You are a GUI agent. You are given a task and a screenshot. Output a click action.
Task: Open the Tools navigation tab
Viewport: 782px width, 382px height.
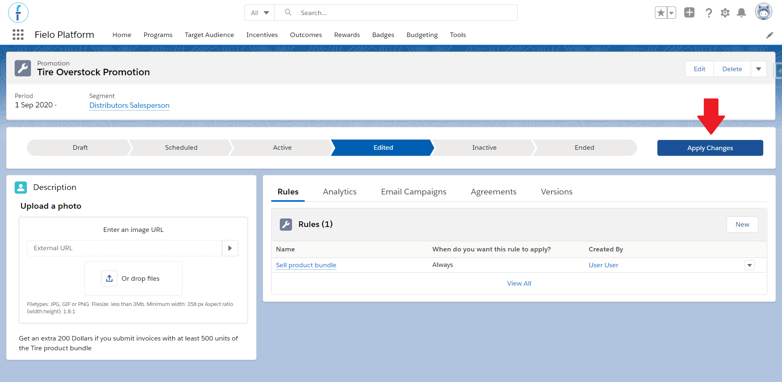[458, 35]
